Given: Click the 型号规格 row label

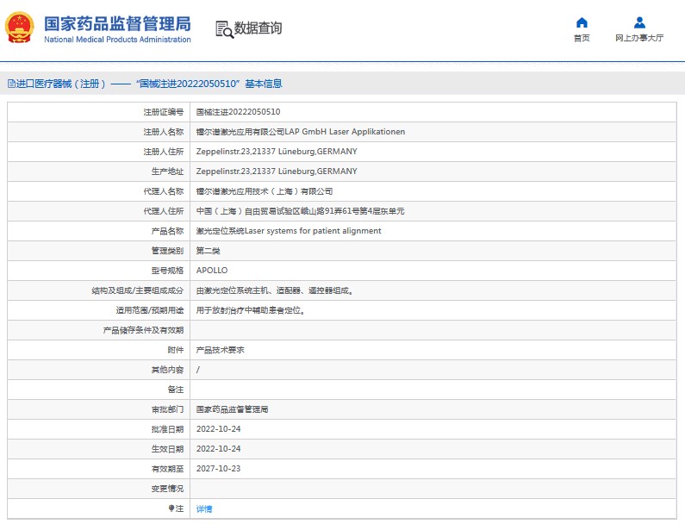Looking at the screenshot, I should [x=167, y=271].
